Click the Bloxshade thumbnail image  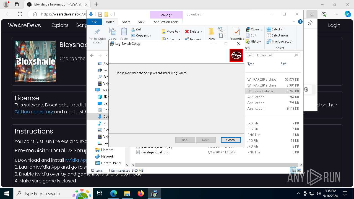point(35,61)
